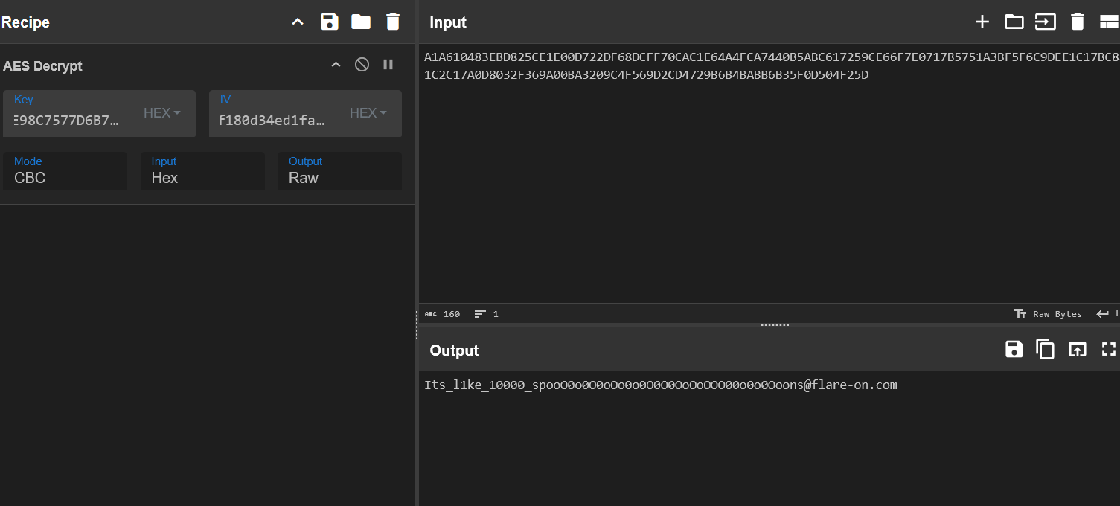Replace input with output
Viewport: 1120px width, 506px height.
pyautogui.click(x=1077, y=350)
